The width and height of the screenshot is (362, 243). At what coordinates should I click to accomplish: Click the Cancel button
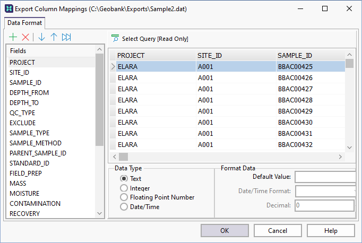tap(278, 231)
